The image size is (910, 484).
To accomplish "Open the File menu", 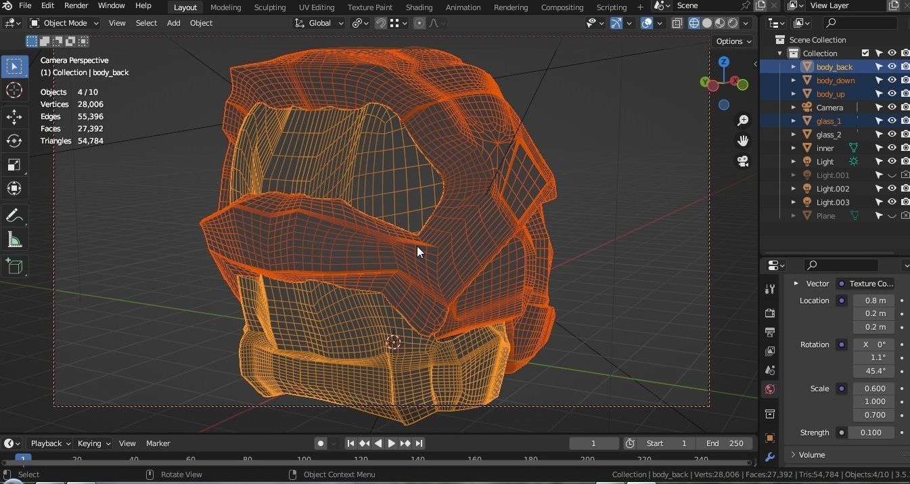I will coord(25,5).
